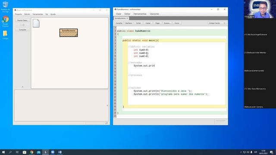Click the volume icon in system tray
This screenshot has height=155, width=276.
coord(248,152)
